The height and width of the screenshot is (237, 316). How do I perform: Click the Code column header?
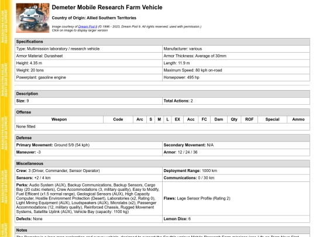[x=118, y=119]
